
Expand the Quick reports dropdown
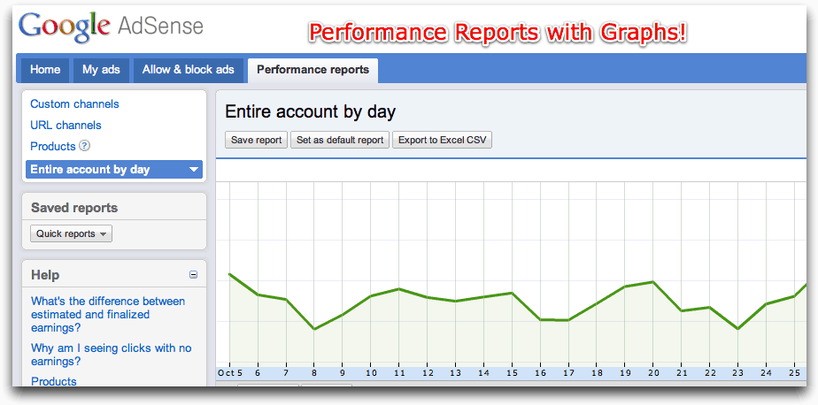pyautogui.click(x=71, y=233)
